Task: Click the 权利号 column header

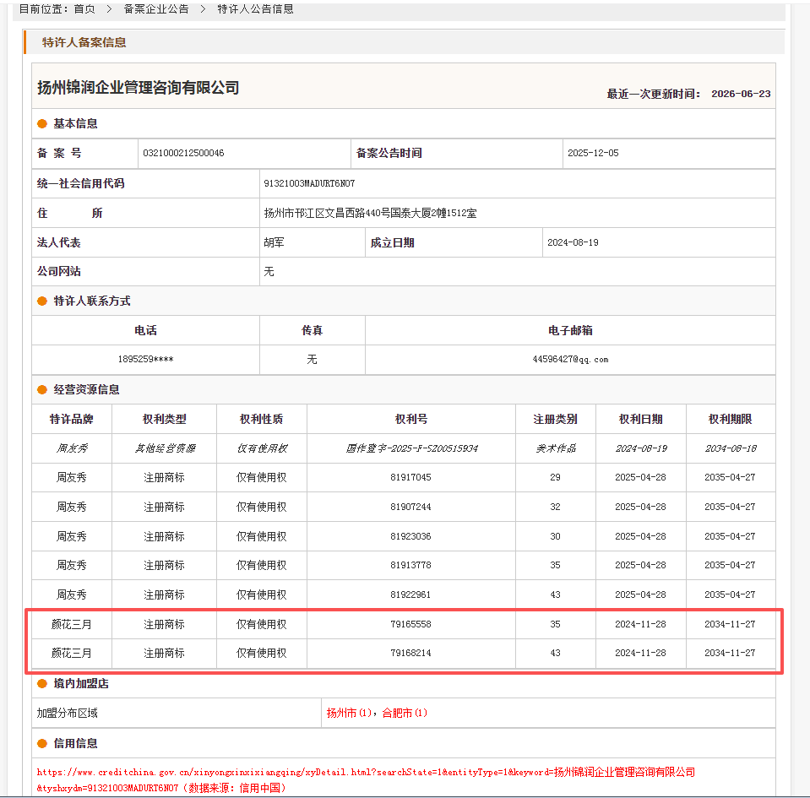Action: click(411, 419)
